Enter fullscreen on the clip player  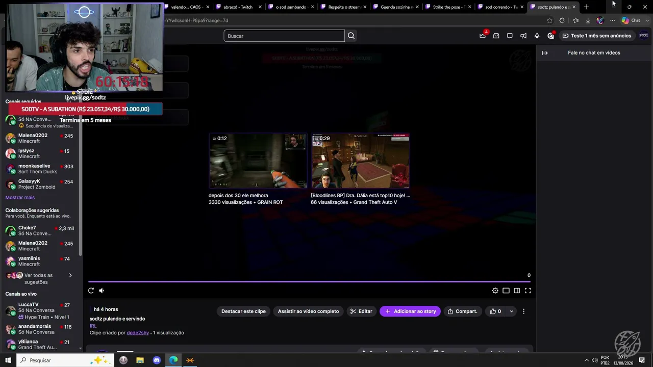point(528,291)
